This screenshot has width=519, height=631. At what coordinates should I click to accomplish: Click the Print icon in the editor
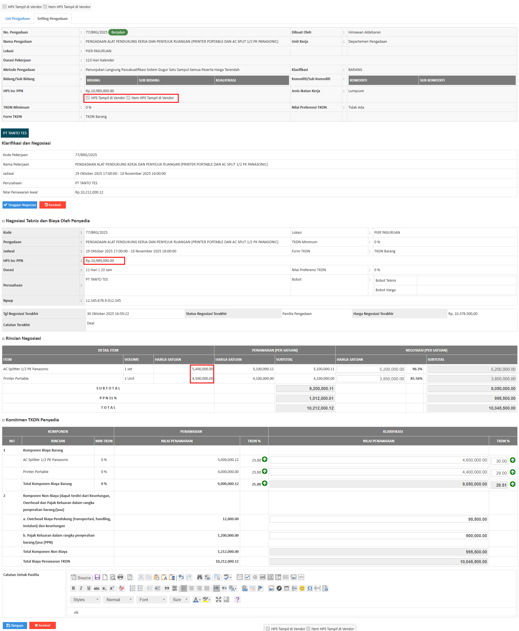pos(121,577)
